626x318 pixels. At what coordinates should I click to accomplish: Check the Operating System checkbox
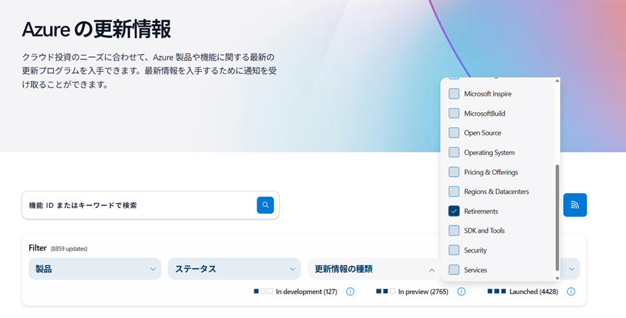coord(454,152)
